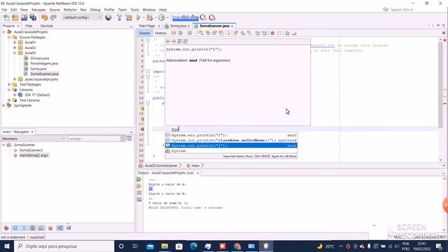448x252 pixels.
Task: Click the first garbage collection circular icon
Action: click(x=203, y=17)
